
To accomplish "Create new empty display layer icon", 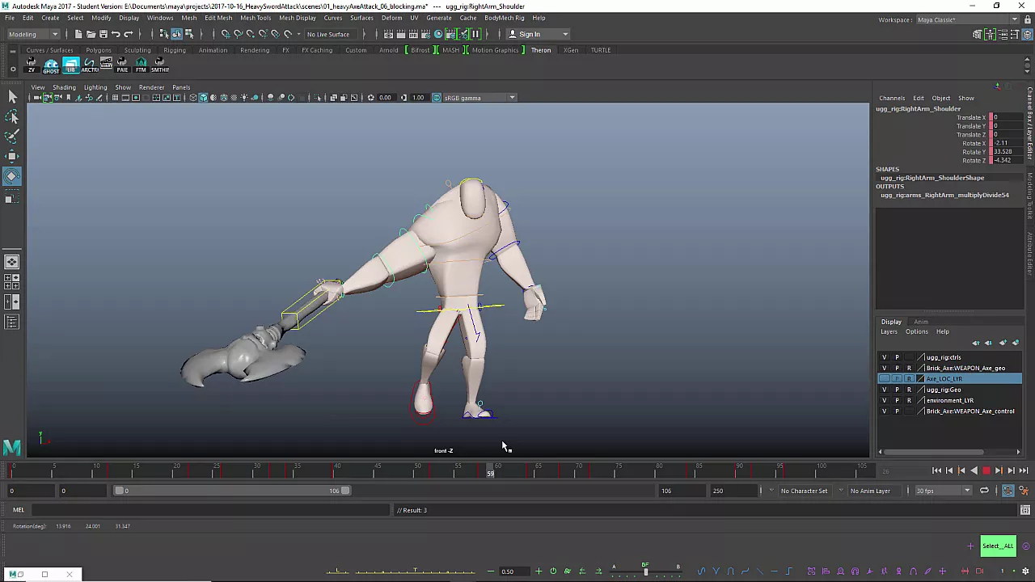I will click(x=1003, y=343).
